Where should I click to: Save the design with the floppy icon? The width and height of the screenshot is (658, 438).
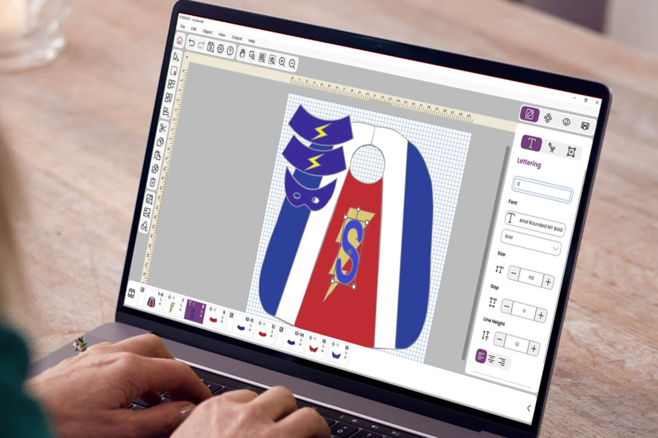coord(211,47)
